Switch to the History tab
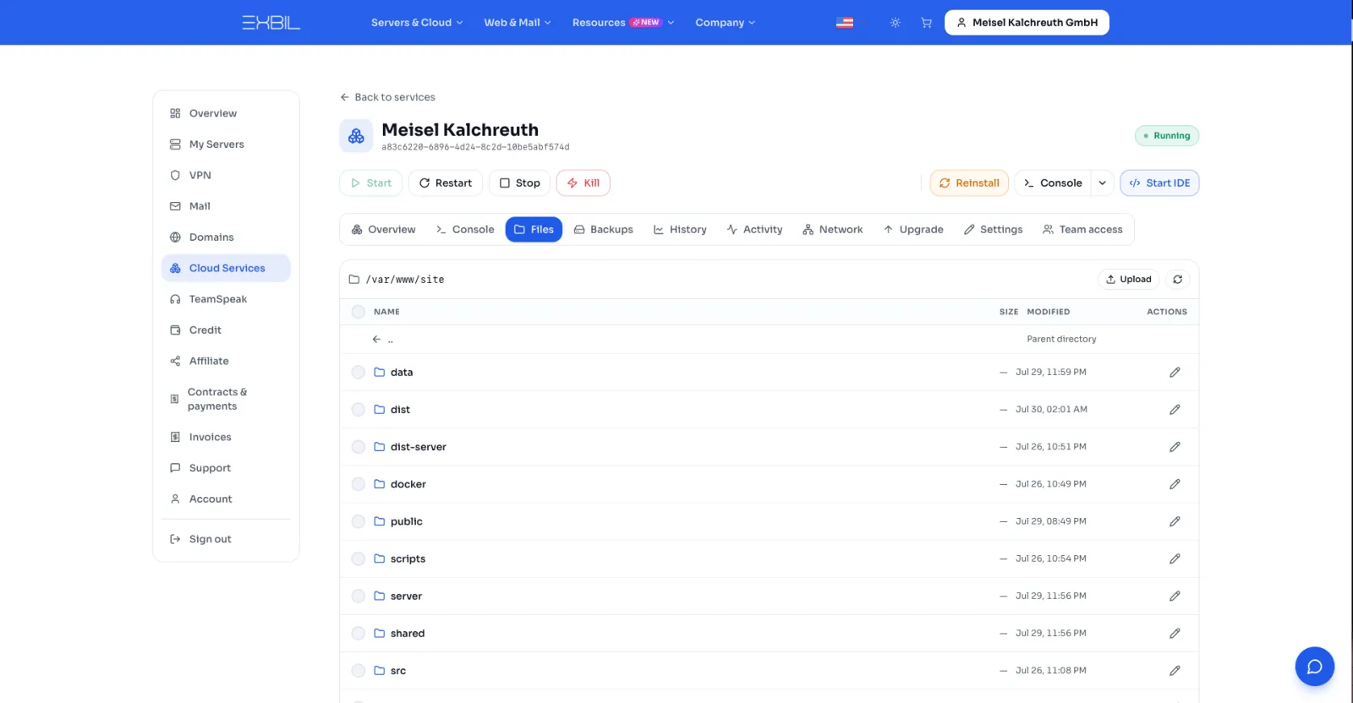 click(x=680, y=230)
